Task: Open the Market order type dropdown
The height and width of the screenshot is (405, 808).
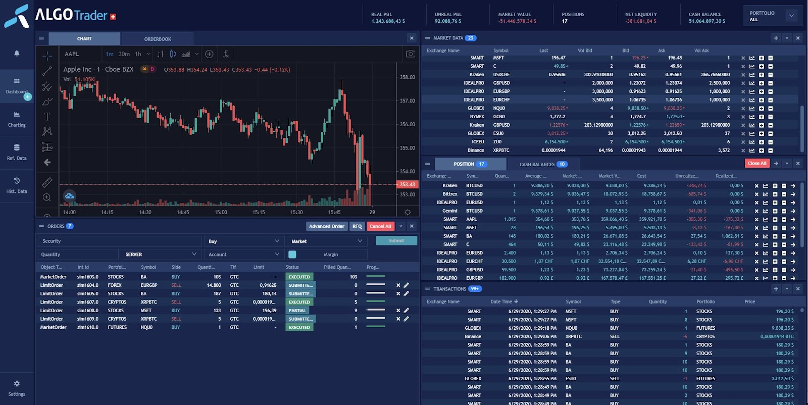Action: tap(327, 241)
